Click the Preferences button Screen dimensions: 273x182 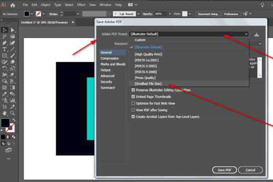pos(231,14)
